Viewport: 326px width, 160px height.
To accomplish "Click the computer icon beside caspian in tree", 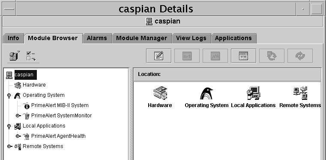I will pos(9,75).
